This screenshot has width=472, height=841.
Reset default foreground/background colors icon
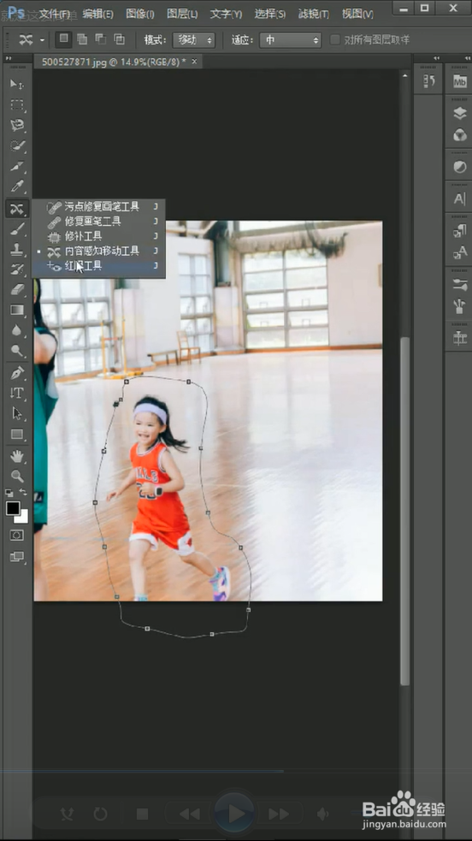[9, 492]
